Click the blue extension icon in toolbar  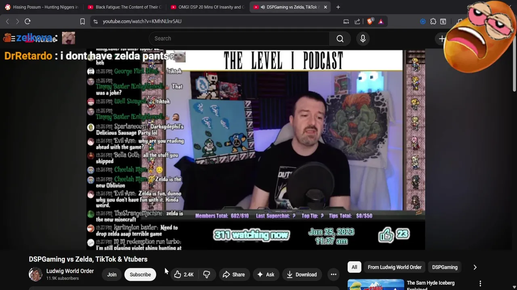pos(423,21)
